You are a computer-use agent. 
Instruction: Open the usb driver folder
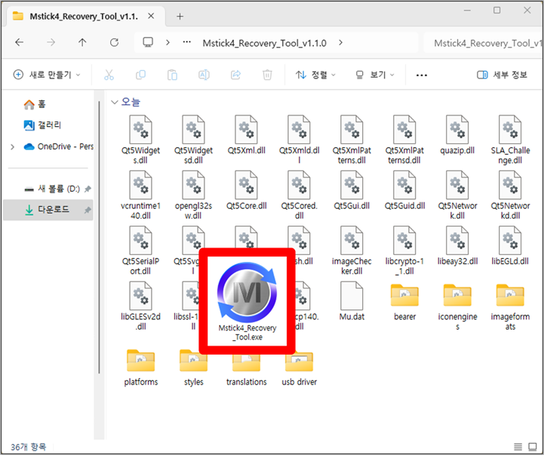[299, 367]
